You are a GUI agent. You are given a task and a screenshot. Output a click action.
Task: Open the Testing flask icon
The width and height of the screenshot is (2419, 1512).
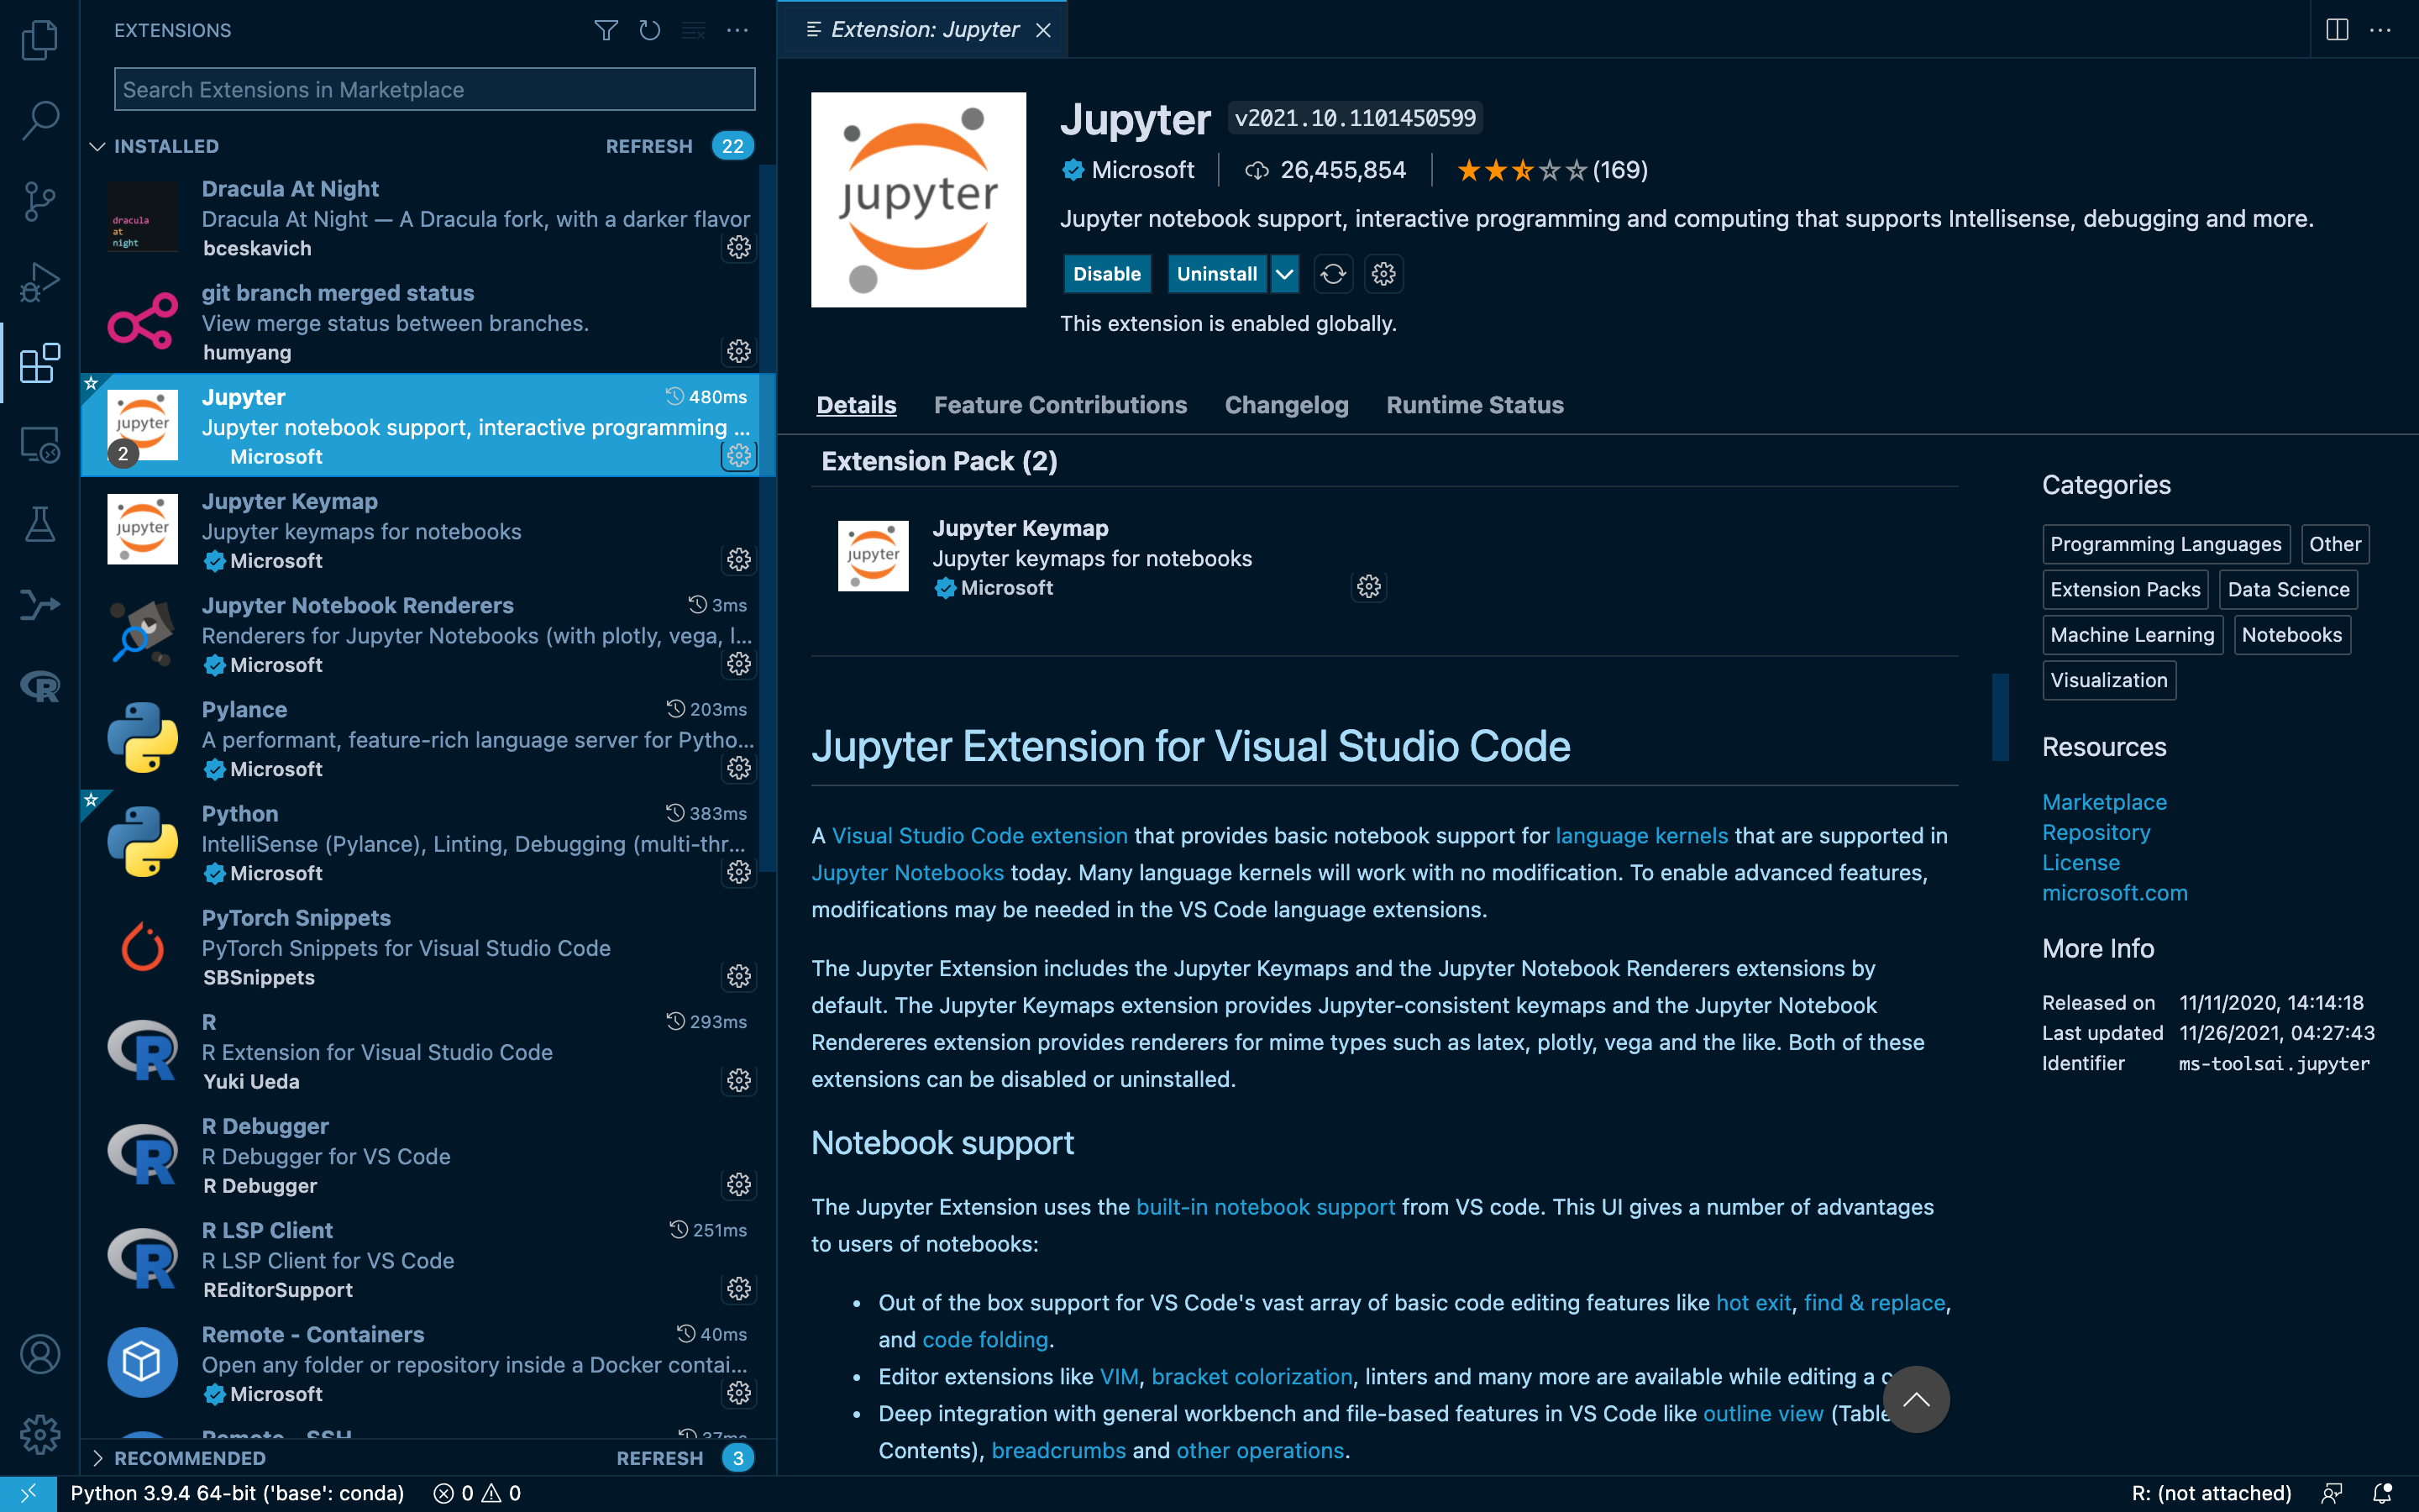[40, 524]
